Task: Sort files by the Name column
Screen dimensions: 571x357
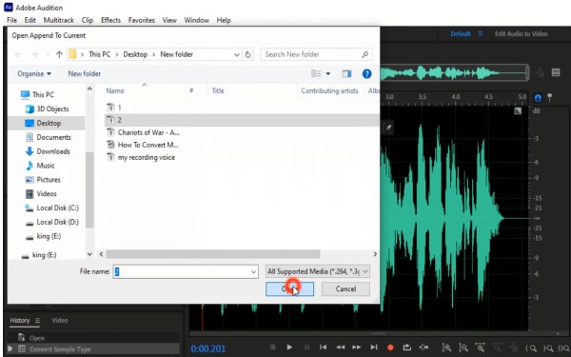Action: [x=115, y=90]
